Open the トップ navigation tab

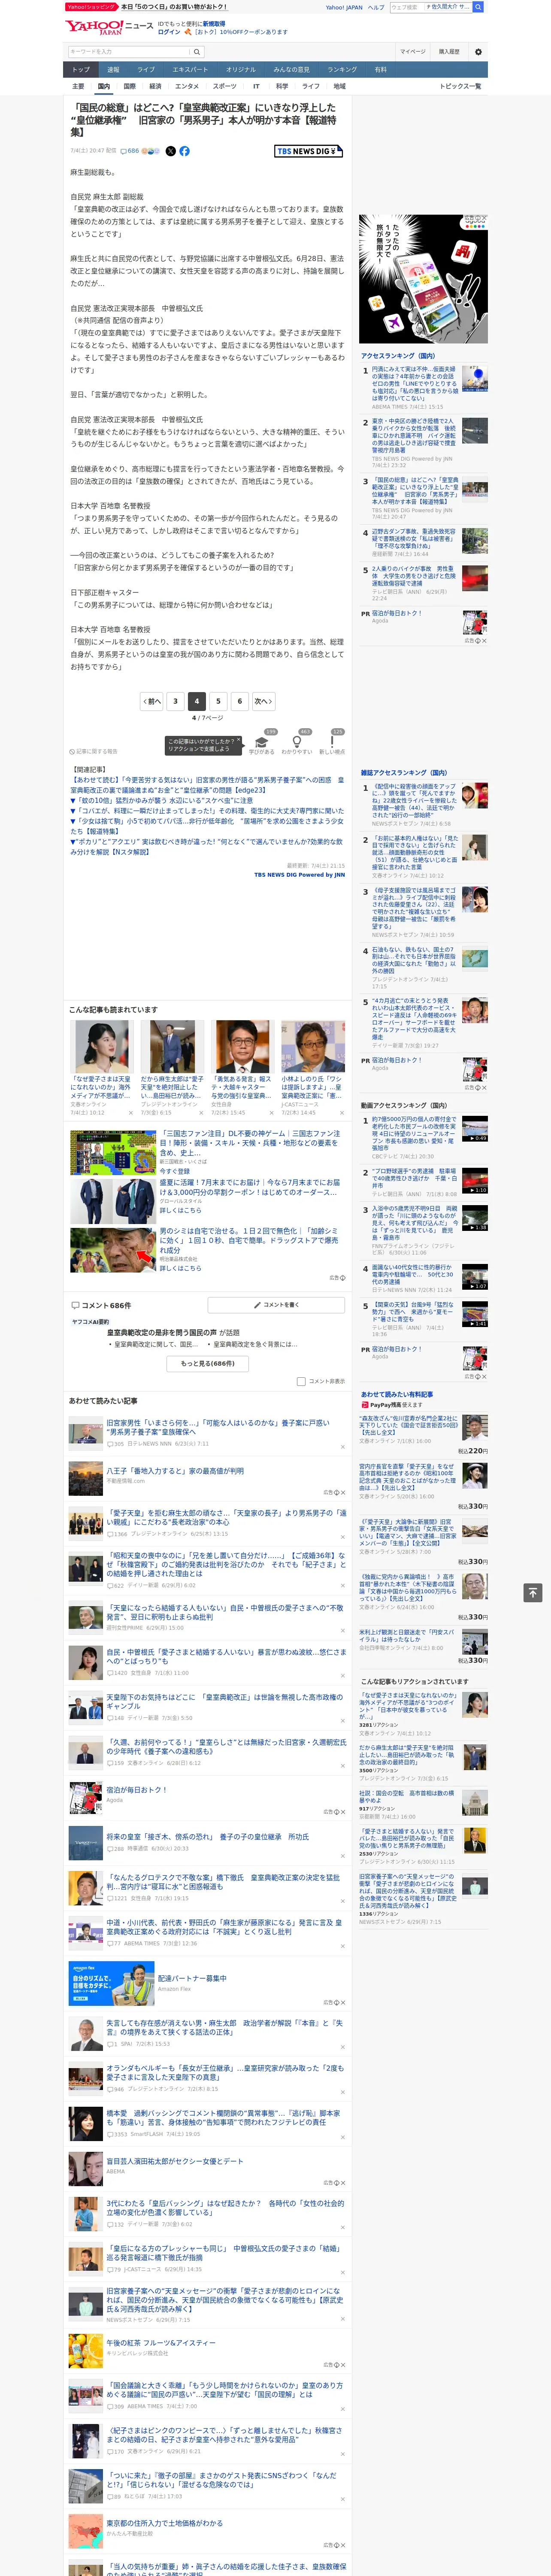(x=81, y=70)
